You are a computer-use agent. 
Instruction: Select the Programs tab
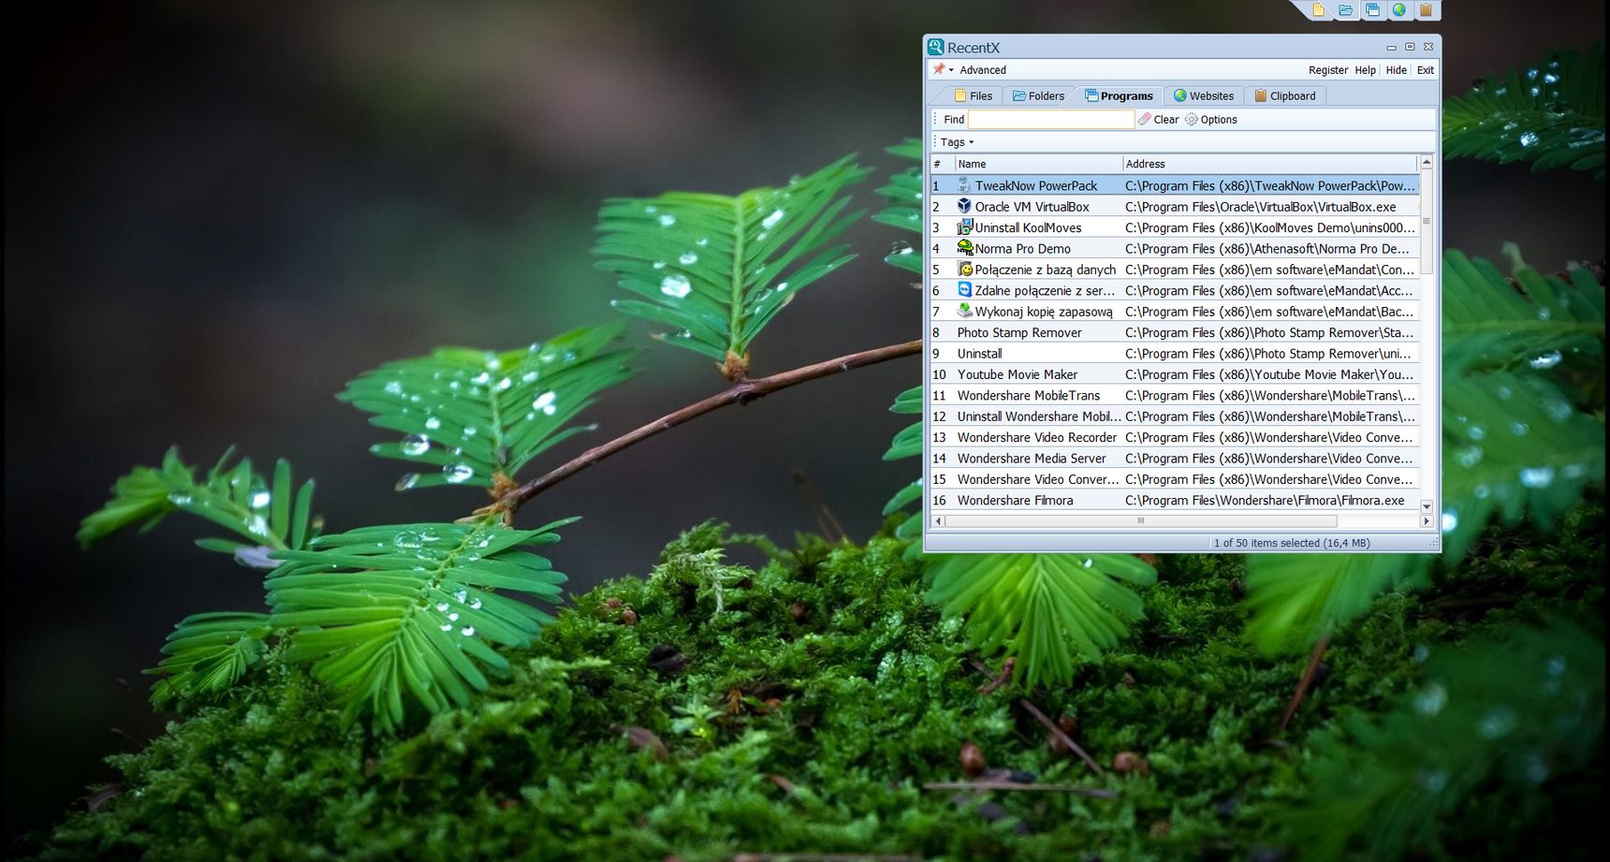click(x=1119, y=95)
